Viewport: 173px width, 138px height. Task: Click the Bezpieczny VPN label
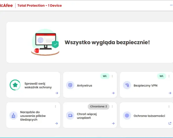tap(145, 85)
